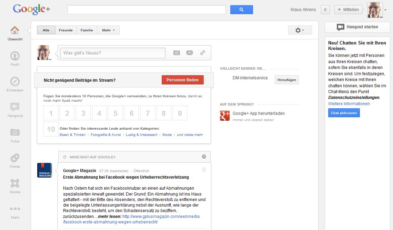Start a hangout with Hangout starten
This screenshot has width=393, height=230.
tap(357, 27)
